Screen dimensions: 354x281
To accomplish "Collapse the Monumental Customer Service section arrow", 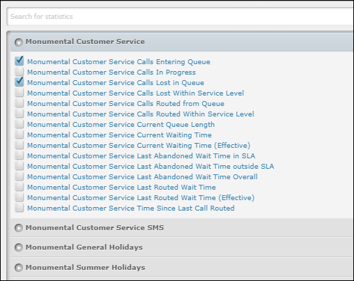I will tap(19, 43).
